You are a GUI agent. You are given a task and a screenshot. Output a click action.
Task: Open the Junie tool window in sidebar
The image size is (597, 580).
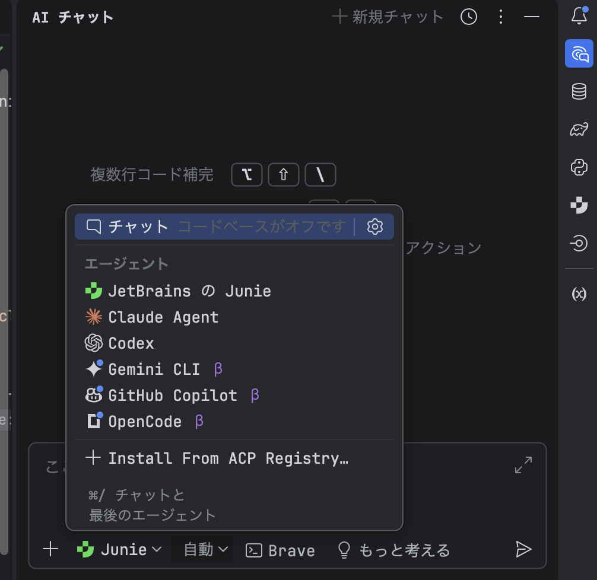[x=579, y=205]
